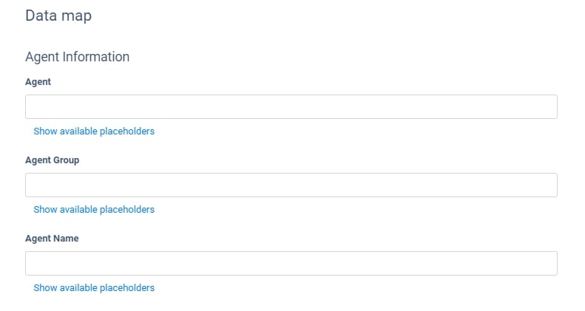Place cursor in the middle text box
This screenshot has width=585, height=311.
pos(291,185)
